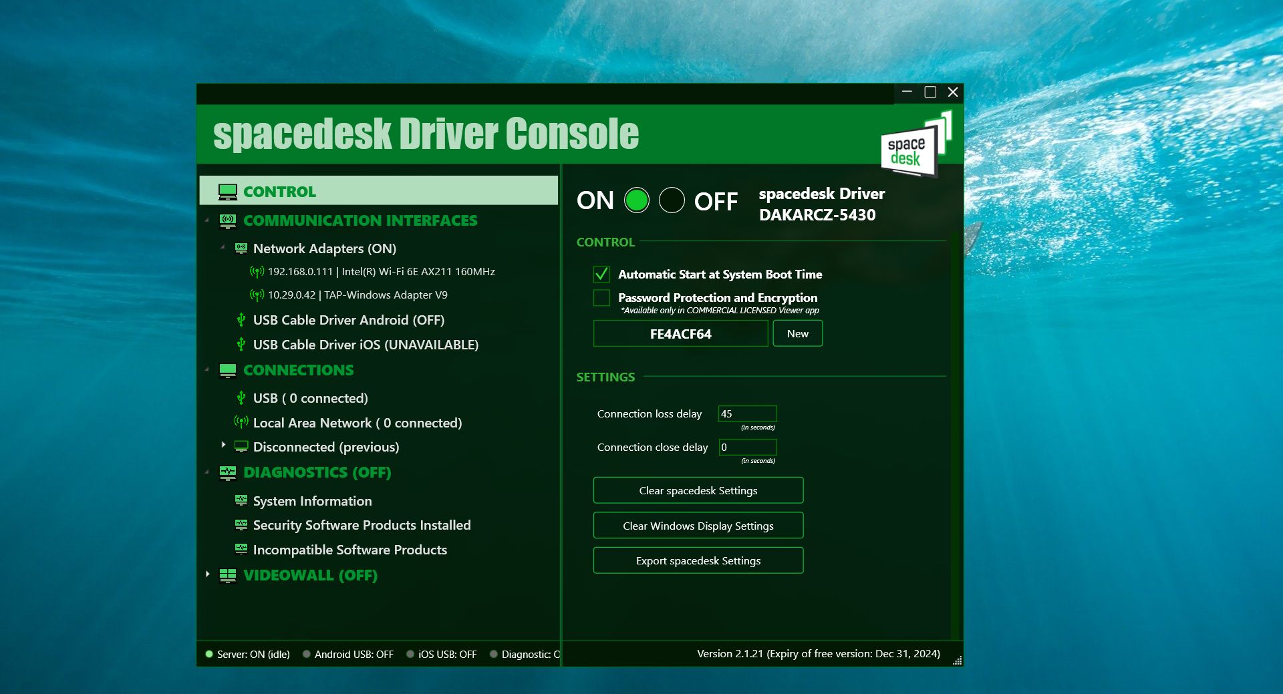Select the CONTROL sidebar entry

coord(281,191)
